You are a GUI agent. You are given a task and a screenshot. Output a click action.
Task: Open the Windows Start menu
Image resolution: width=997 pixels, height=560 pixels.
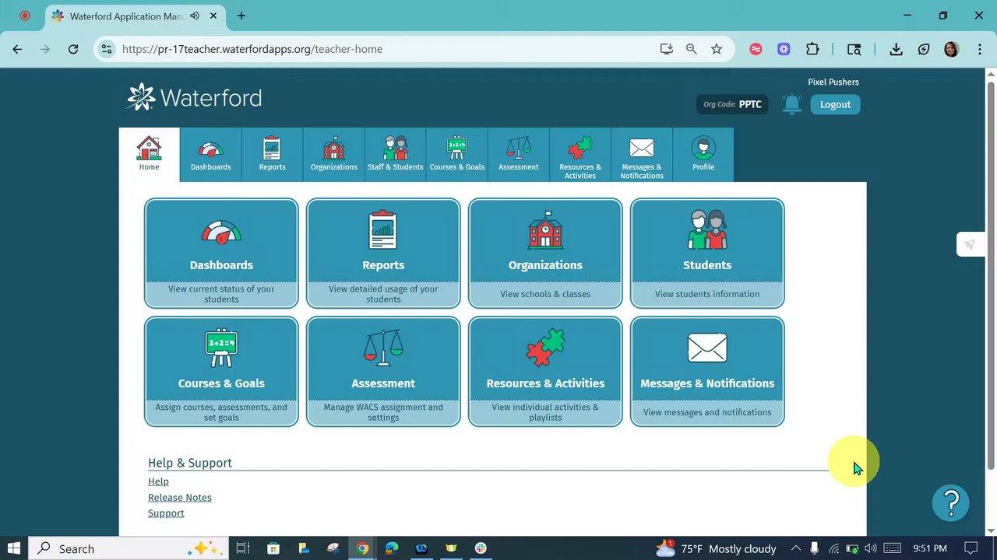pyautogui.click(x=14, y=548)
